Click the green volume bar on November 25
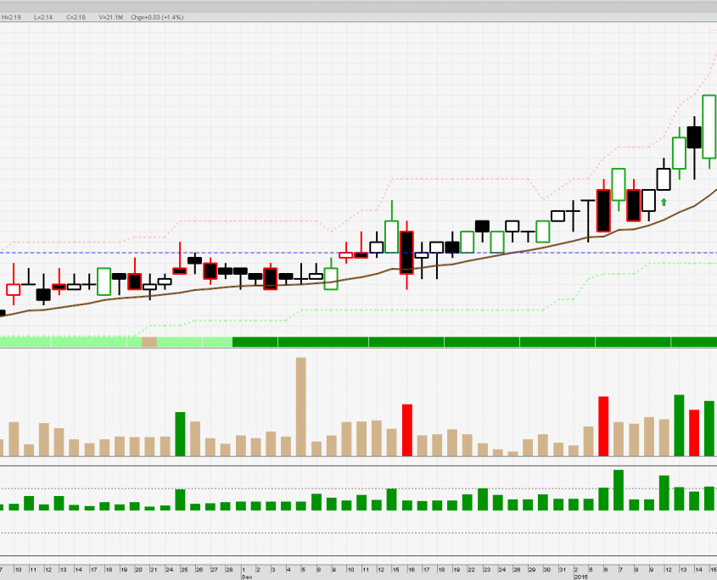Screen dimensions: 717x580 180,433
